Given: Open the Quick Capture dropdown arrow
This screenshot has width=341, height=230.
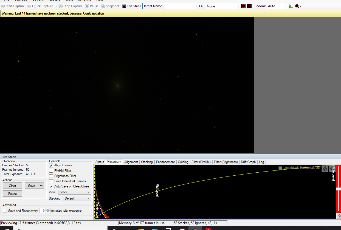Looking at the screenshot, I should tap(56, 6).
